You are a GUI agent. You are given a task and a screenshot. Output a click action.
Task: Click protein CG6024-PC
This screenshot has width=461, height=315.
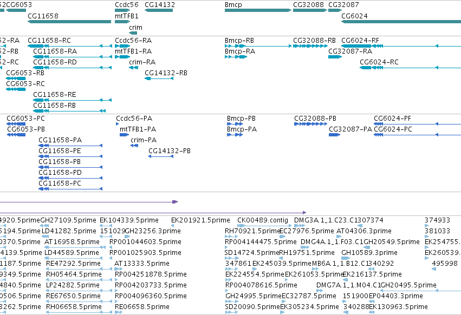418,135
